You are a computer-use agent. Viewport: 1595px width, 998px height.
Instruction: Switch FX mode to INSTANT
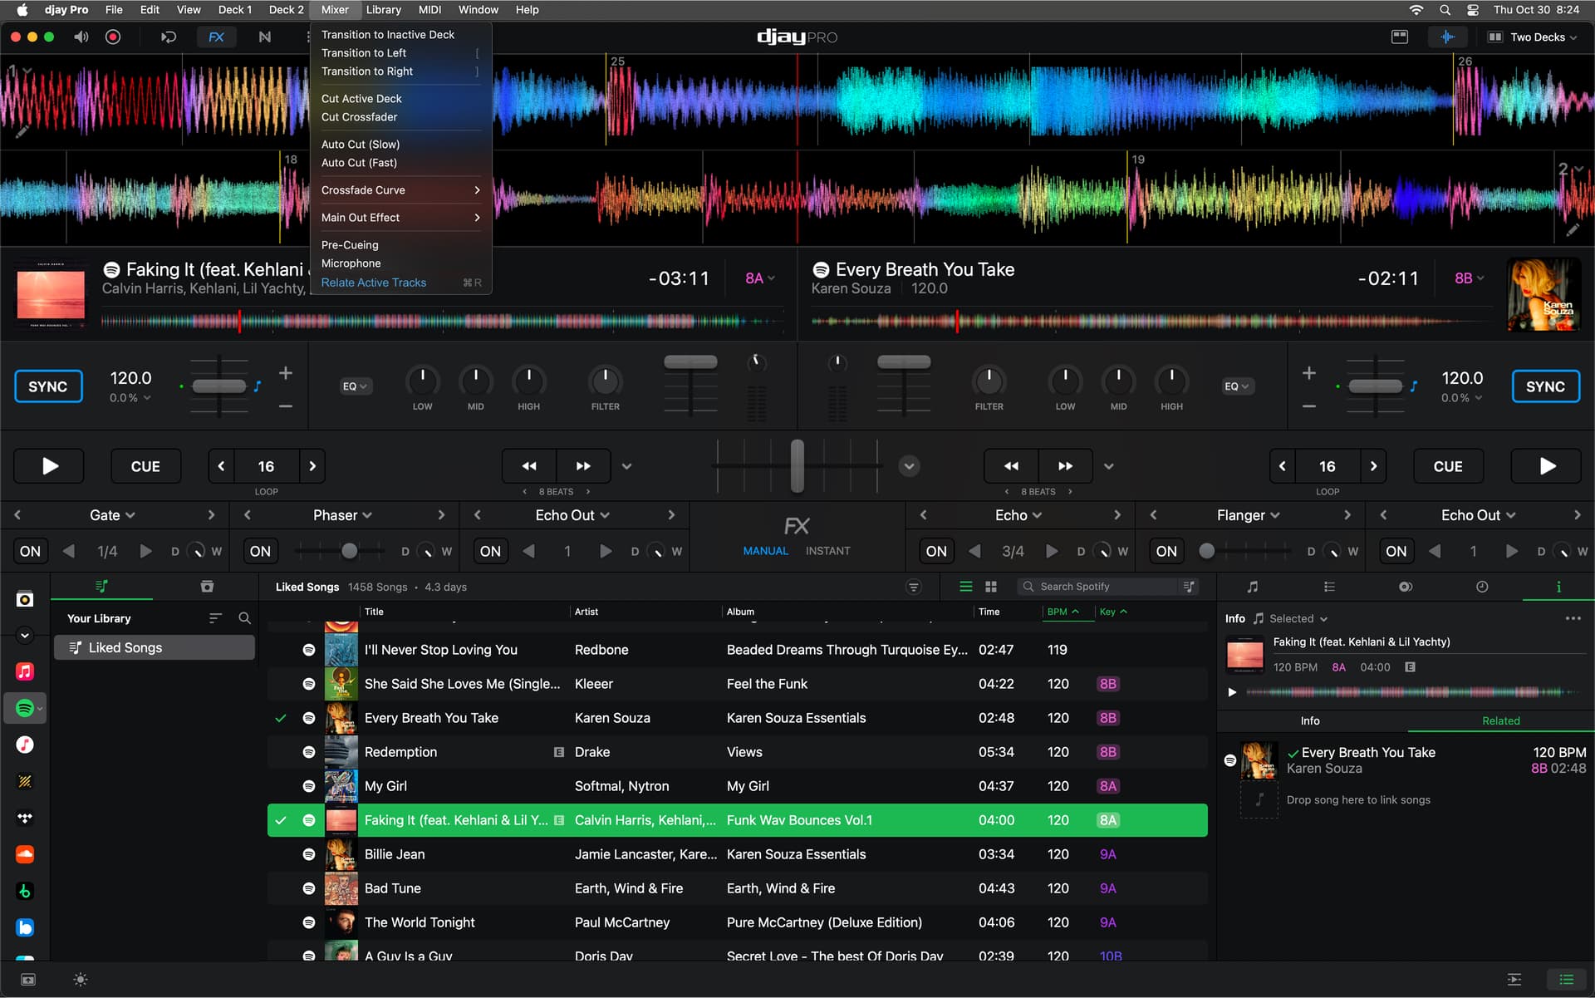point(827,551)
